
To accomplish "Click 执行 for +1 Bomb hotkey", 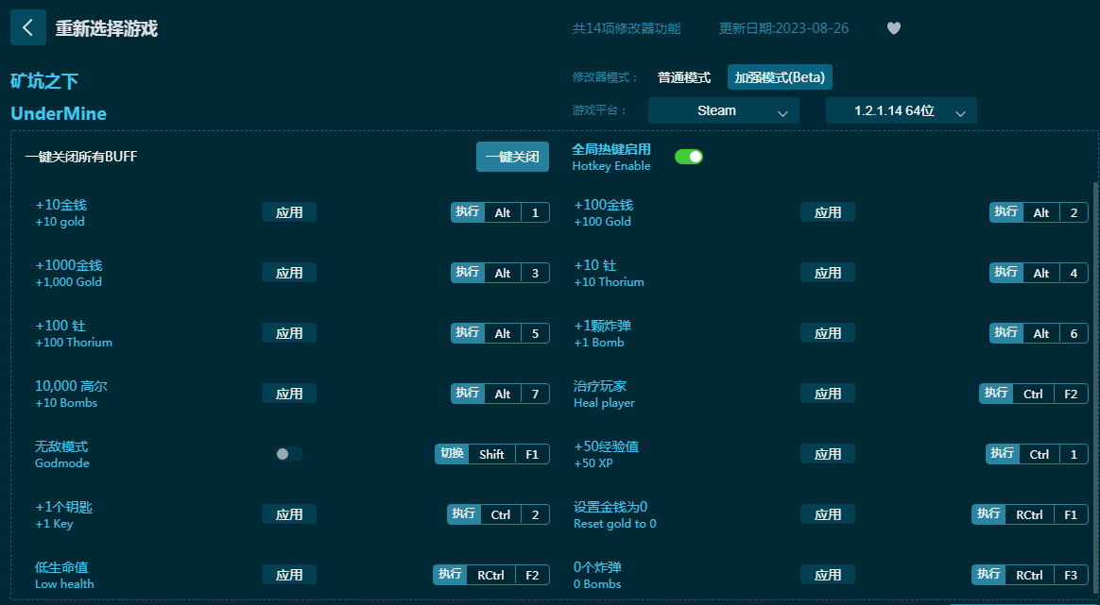I will [1006, 332].
